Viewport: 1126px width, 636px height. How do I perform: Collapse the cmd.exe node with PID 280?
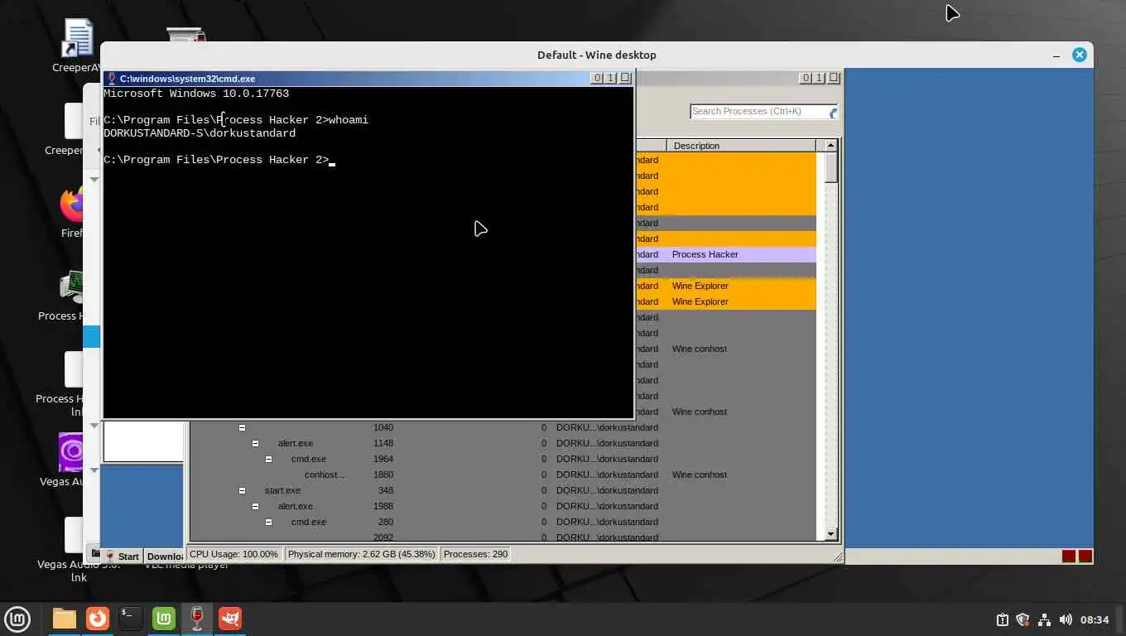(x=268, y=522)
